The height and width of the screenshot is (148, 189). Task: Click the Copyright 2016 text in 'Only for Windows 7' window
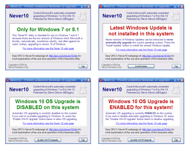point(18,66)
